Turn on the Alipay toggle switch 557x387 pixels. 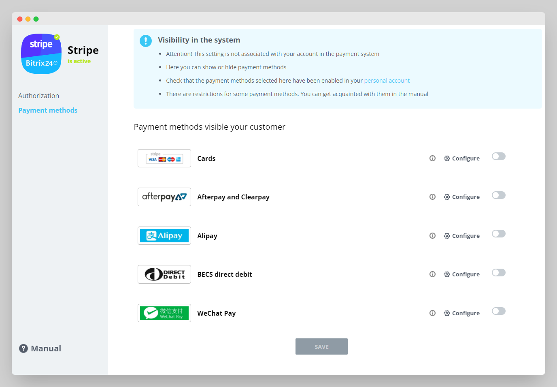pos(498,234)
